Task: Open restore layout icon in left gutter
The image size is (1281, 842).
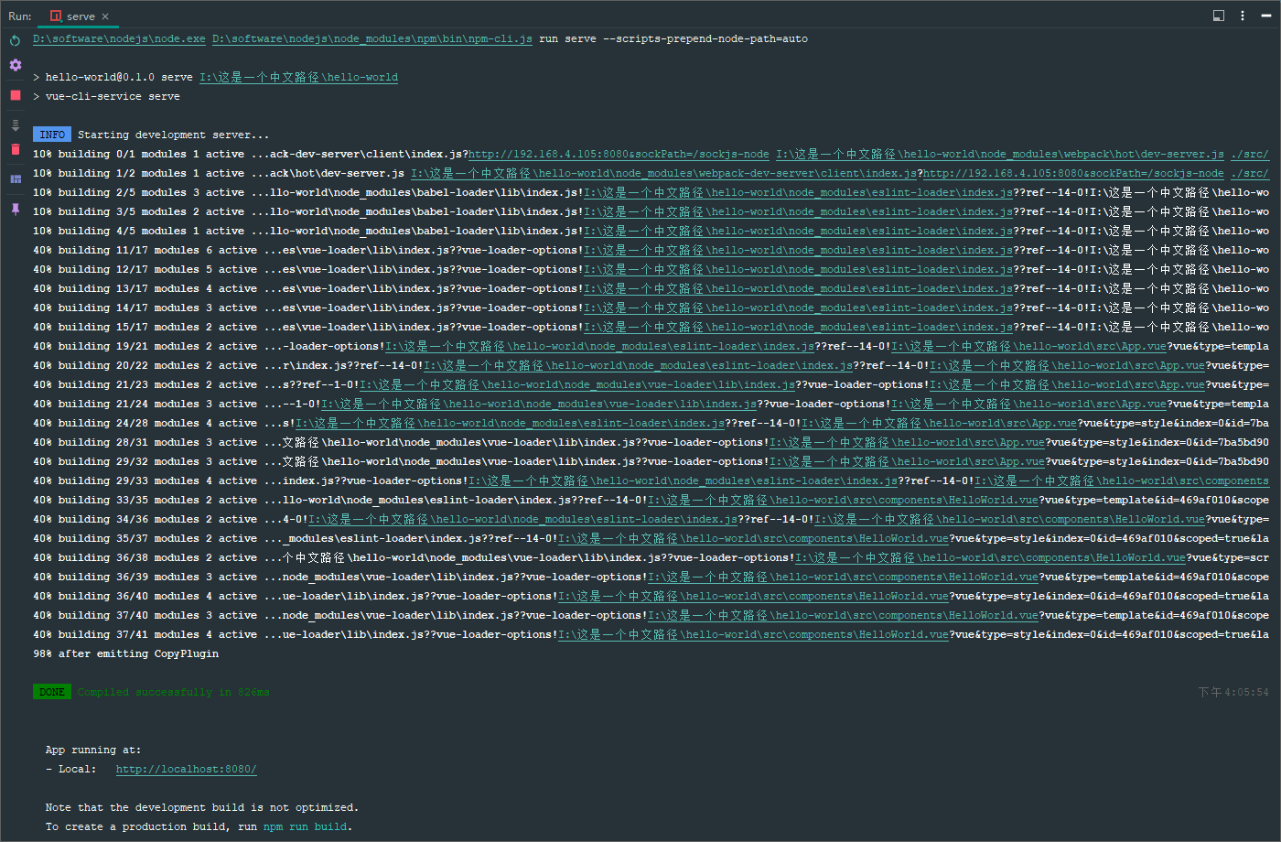Action: point(15,179)
